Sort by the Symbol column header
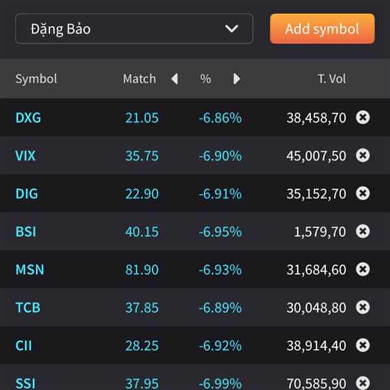 coord(36,79)
